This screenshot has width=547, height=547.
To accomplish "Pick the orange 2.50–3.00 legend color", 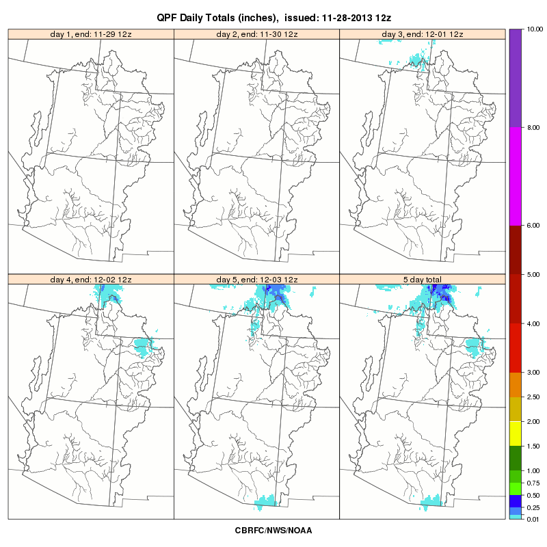I will click(x=516, y=385).
